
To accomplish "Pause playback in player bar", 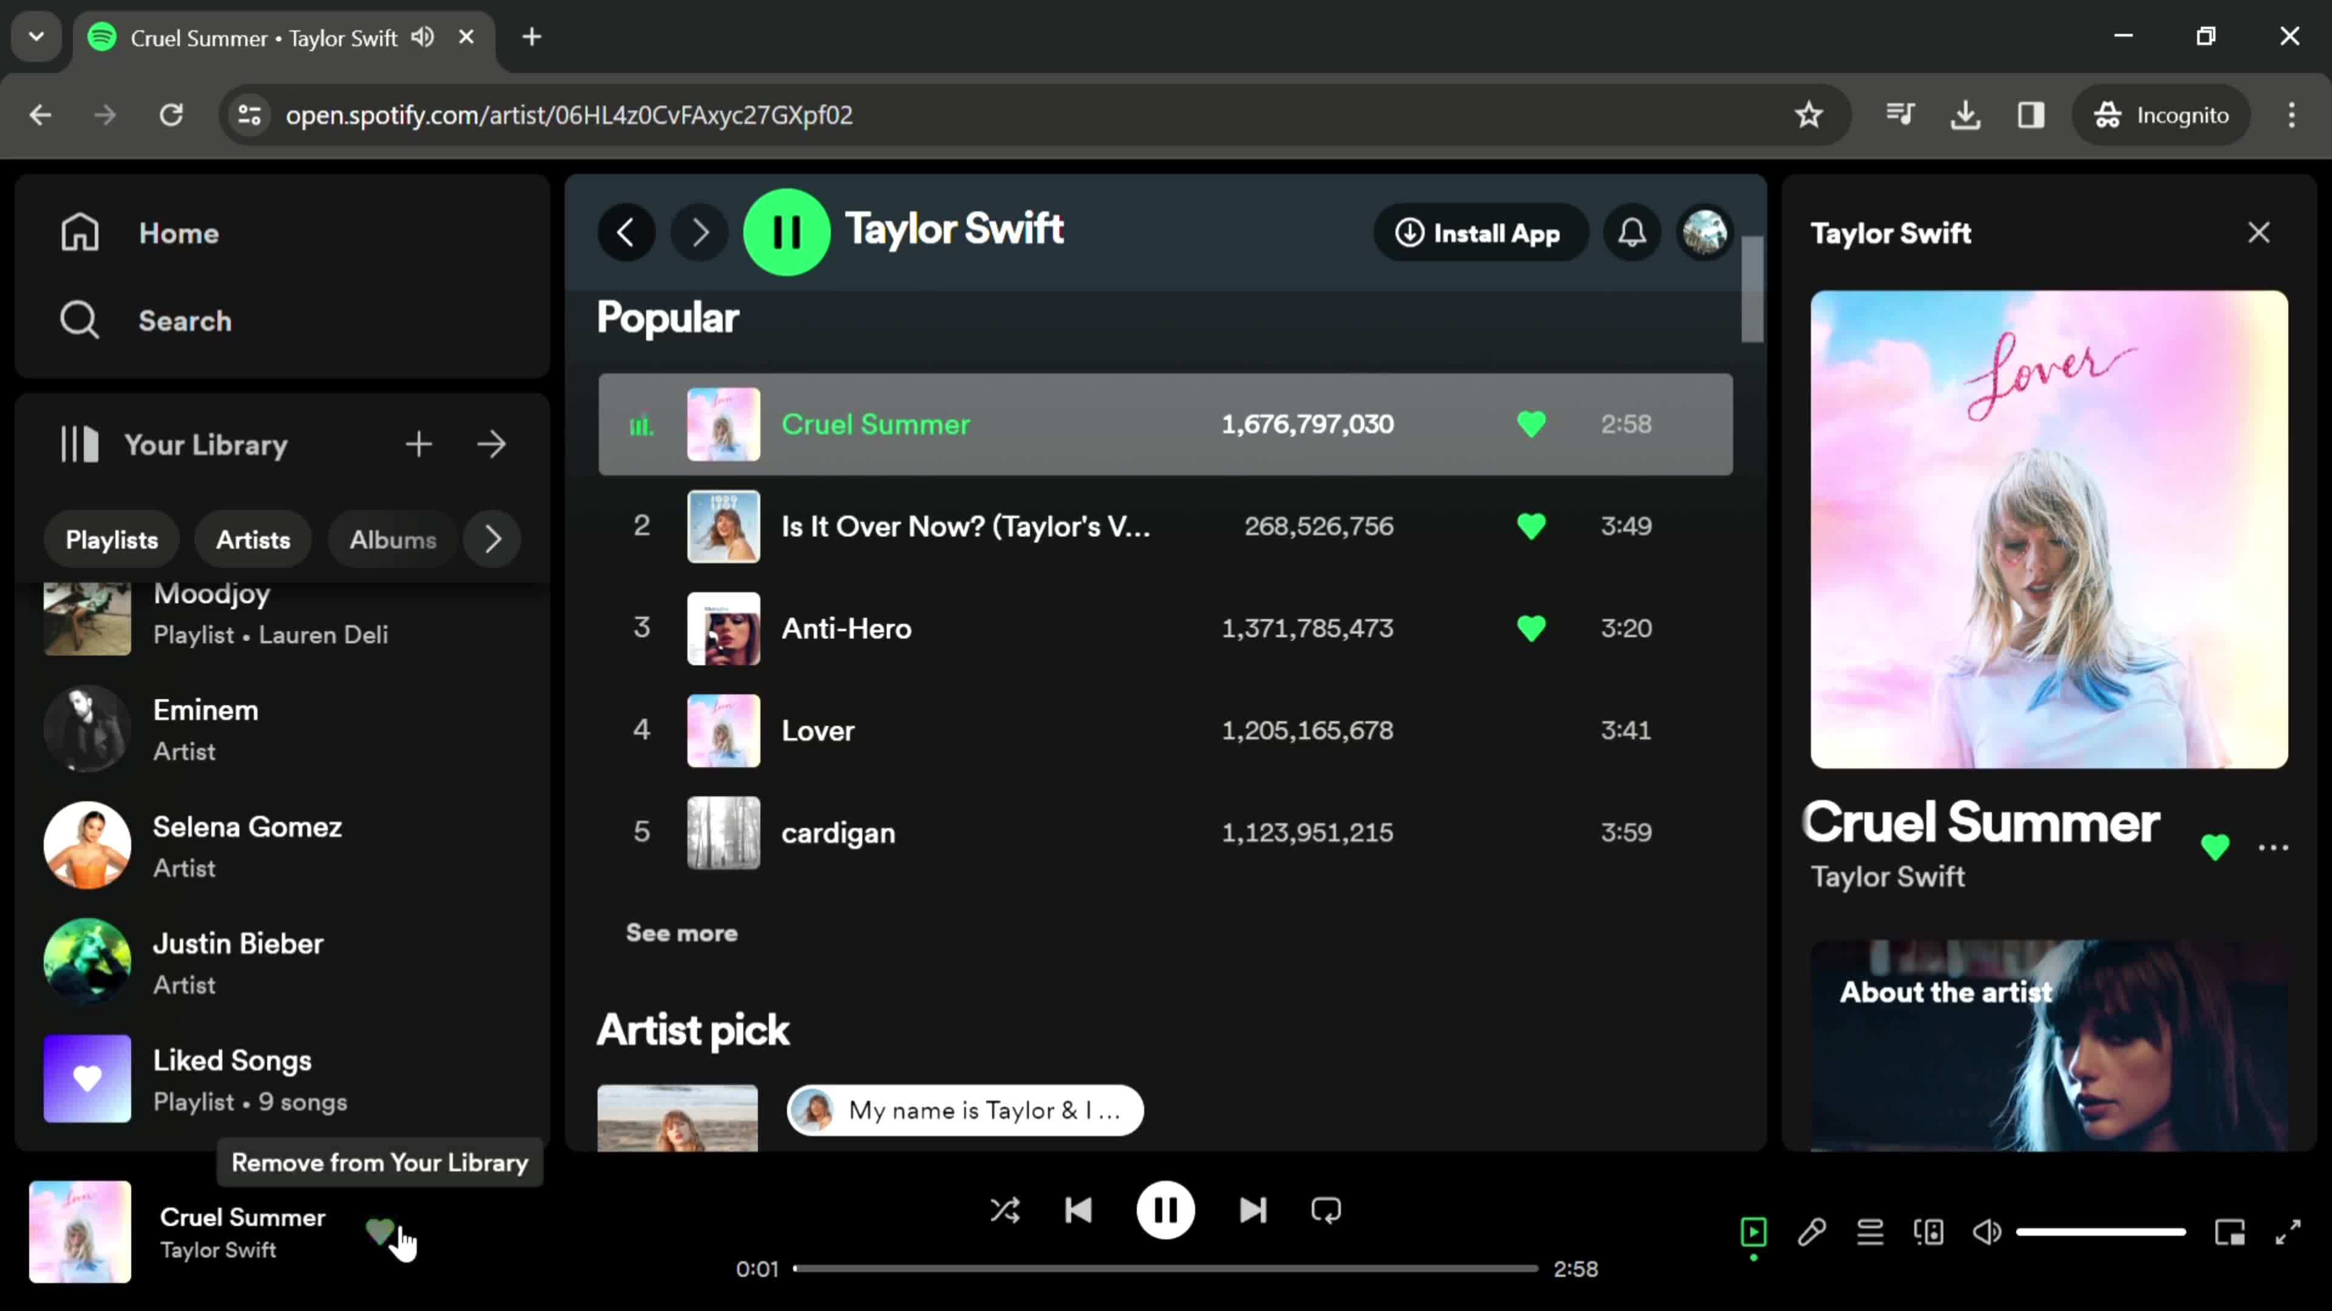I will (x=1165, y=1210).
